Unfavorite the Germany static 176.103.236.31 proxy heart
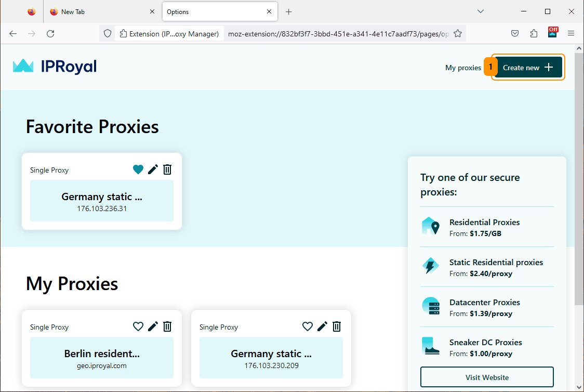The image size is (584, 392). 138,169
